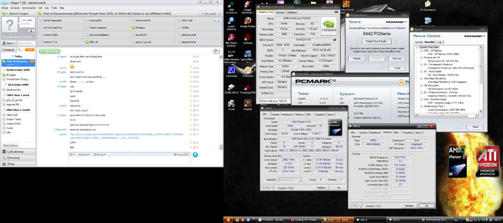The height and width of the screenshot is (223, 503).
Task: Click Submit Your Results button
Action: tap(377, 41)
